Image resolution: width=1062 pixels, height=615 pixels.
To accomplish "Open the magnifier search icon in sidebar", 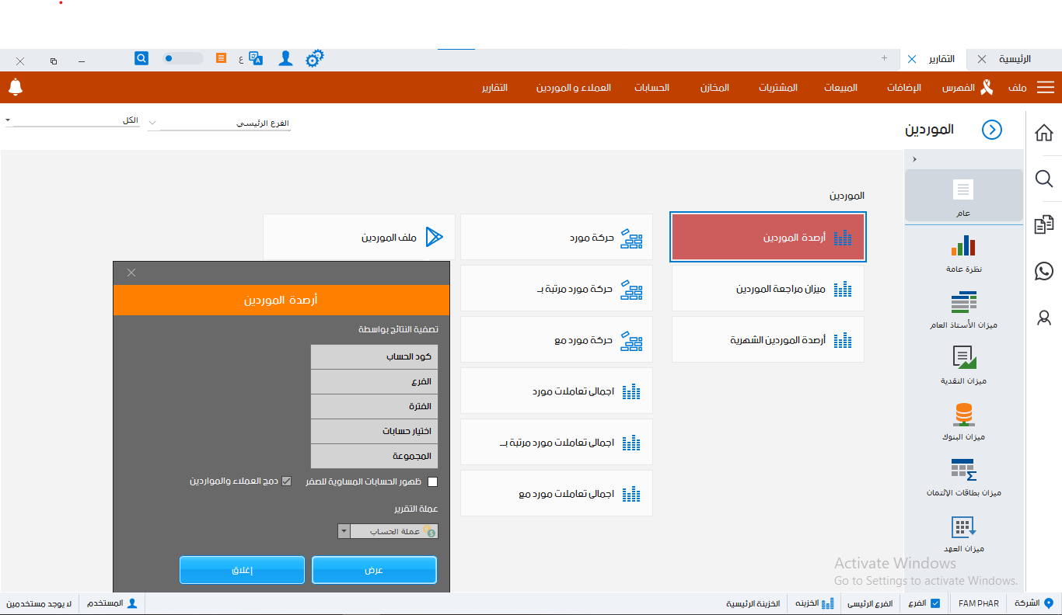I will 1044,179.
